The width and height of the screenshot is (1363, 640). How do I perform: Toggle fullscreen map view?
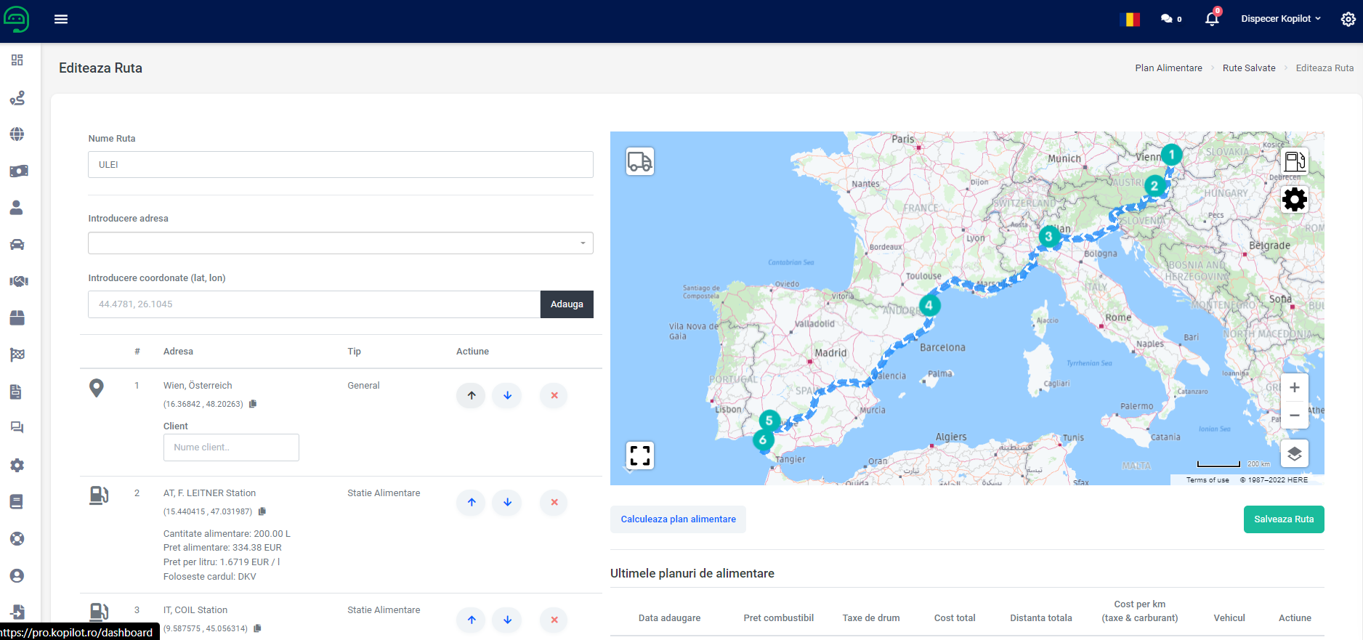coord(639,455)
